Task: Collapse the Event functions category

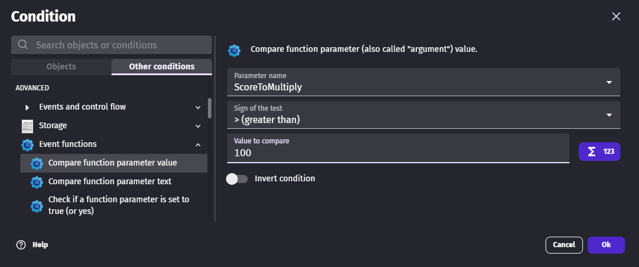Action: click(198, 145)
